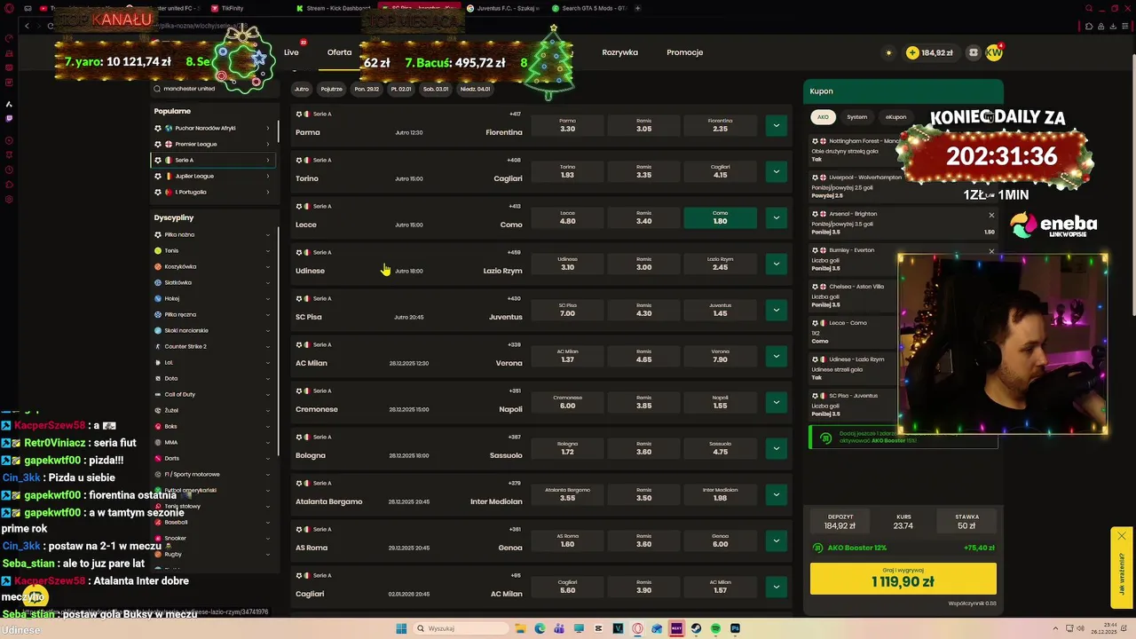Open the Promocje menu item
Viewport: 1136px width, 639px height.
coord(684,52)
